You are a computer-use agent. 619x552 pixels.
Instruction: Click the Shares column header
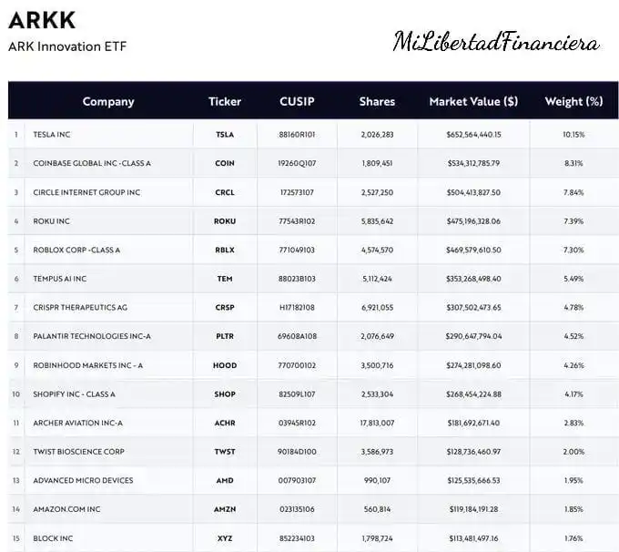[377, 101]
